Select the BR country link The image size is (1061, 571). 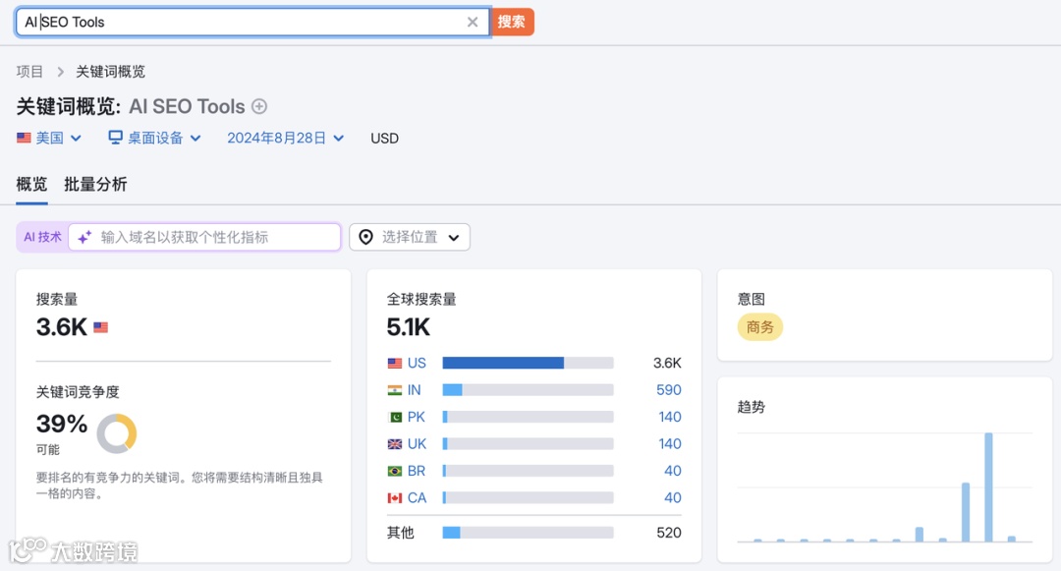coord(417,471)
